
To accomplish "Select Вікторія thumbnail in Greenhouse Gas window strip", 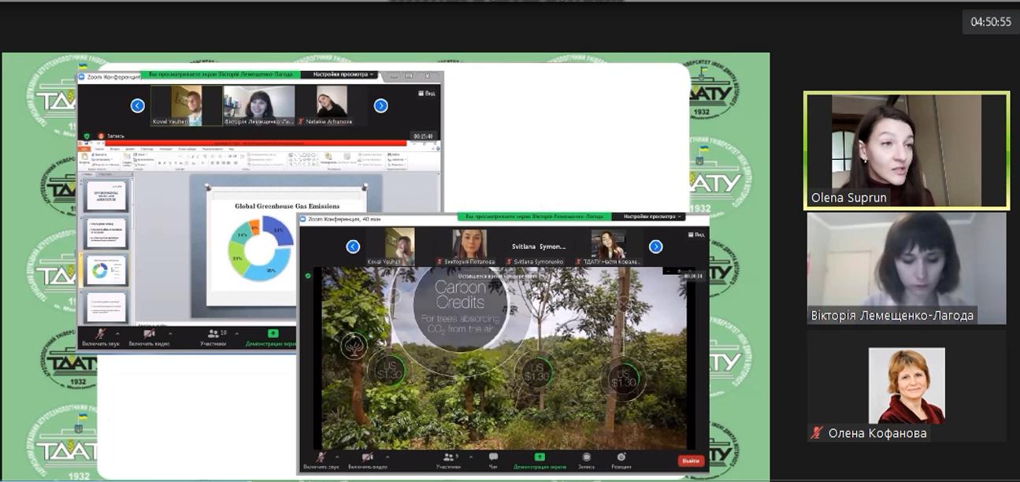I will pyautogui.click(x=259, y=106).
